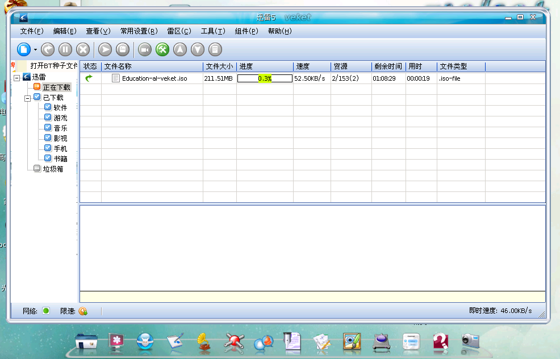Toggle the checkbox icon beside 手机
560x359 pixels.
(48, 148)
